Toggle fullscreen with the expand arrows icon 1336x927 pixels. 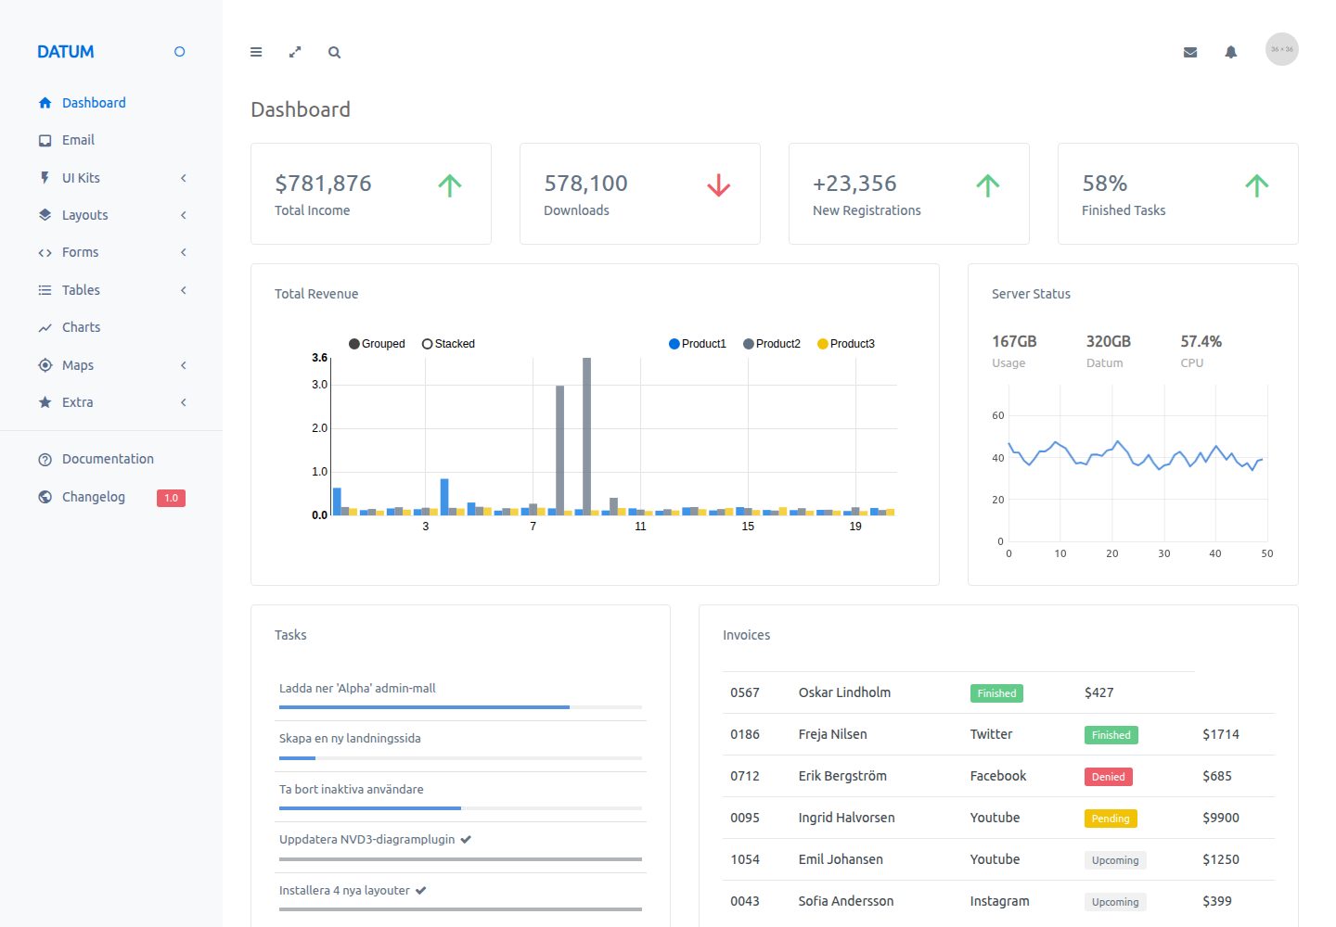[295, 53]
